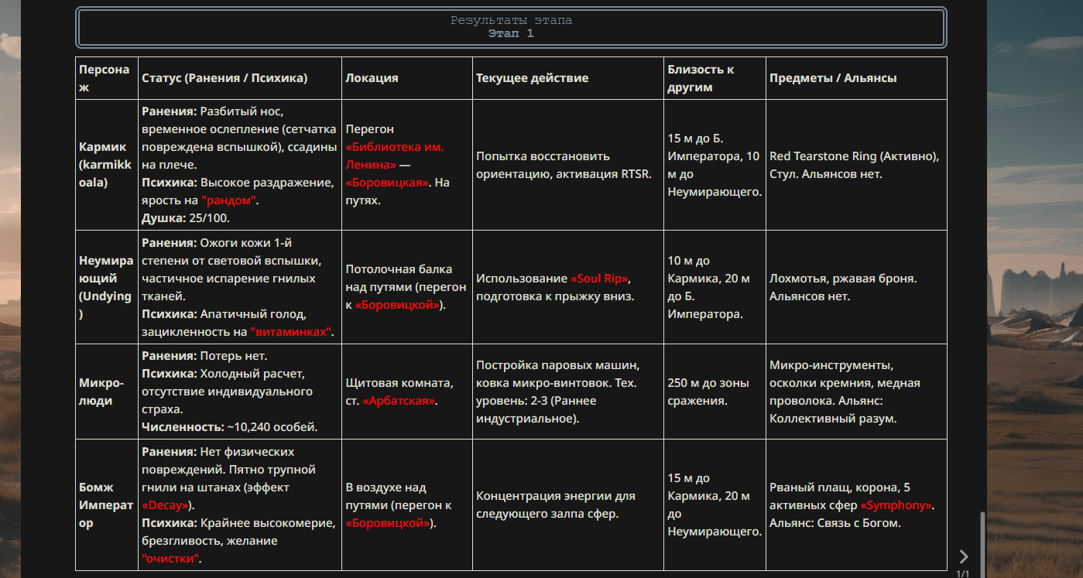Select the "Неумирающий (Undying)" character cell

click(107, 287)
